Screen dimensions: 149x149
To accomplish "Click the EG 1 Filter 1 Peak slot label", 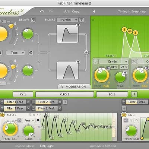I will [137, 102].
